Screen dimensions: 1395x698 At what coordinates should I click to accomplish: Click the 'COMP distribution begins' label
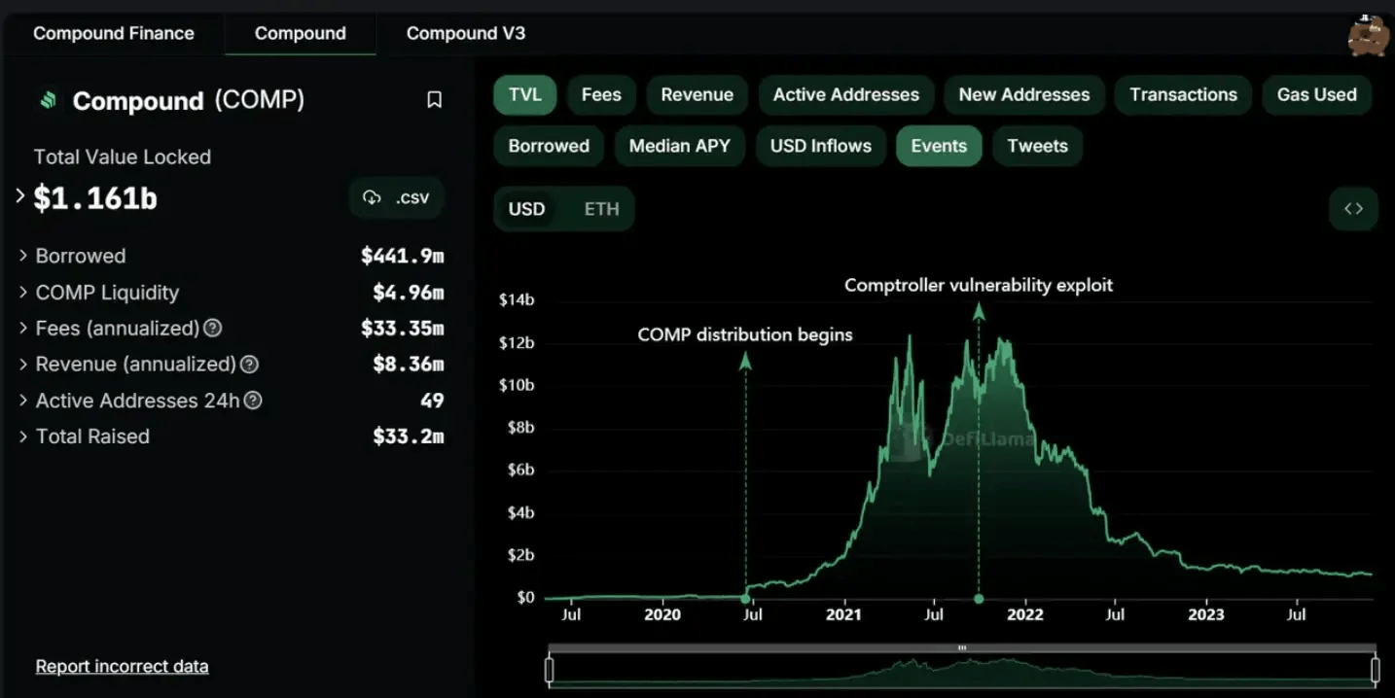pyautogui.click(x=745, y=334)
